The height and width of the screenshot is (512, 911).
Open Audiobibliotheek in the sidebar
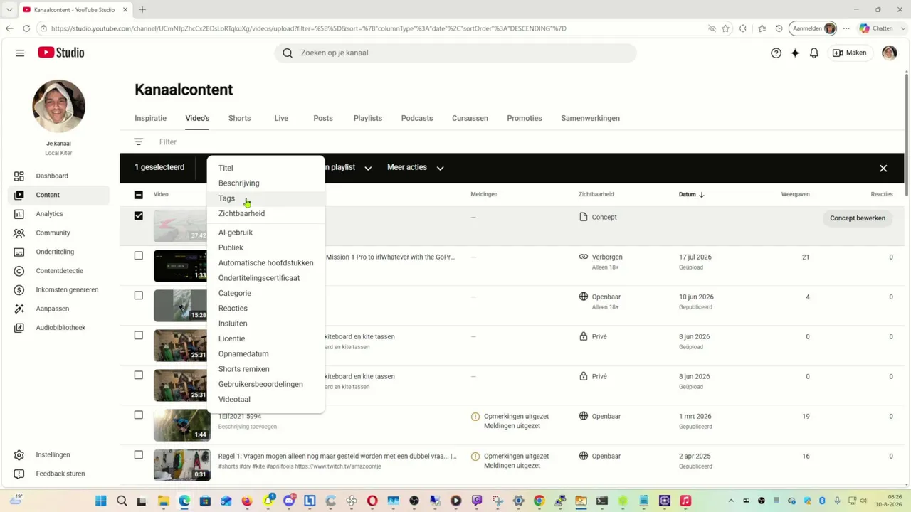point(61,328)
